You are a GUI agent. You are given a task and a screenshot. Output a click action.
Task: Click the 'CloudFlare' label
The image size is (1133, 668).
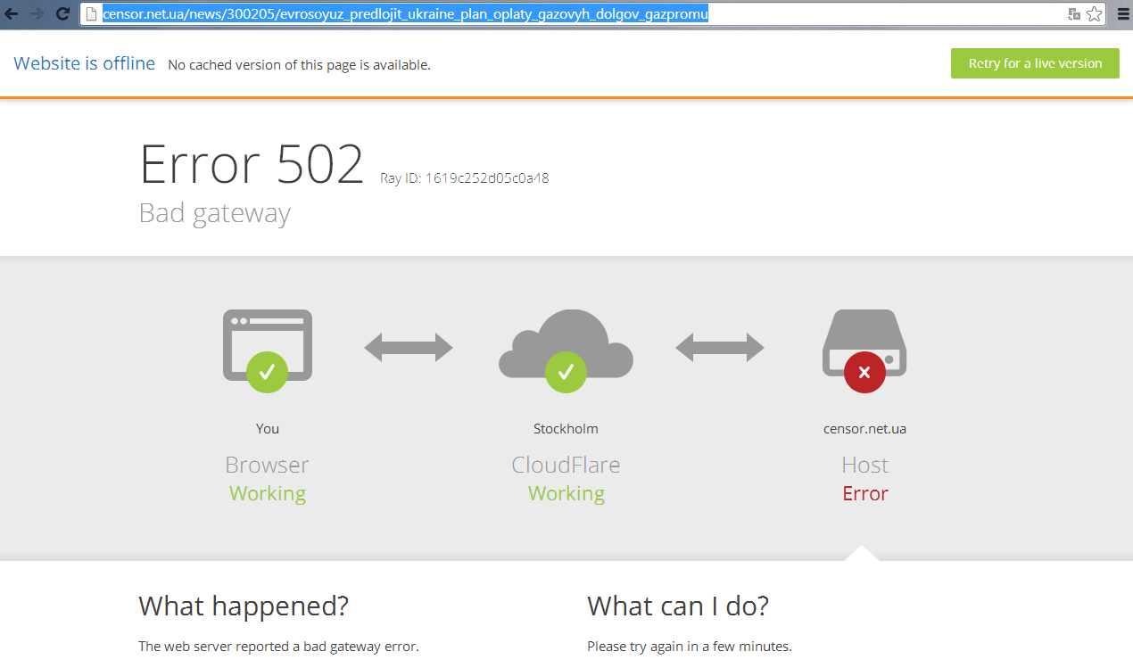[566, 465]
